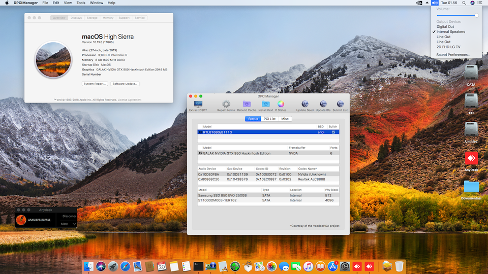Screen dimensions: 488x274
Task: Expand the More dropdown in Anydesk
Action: [x=68, y=223]
